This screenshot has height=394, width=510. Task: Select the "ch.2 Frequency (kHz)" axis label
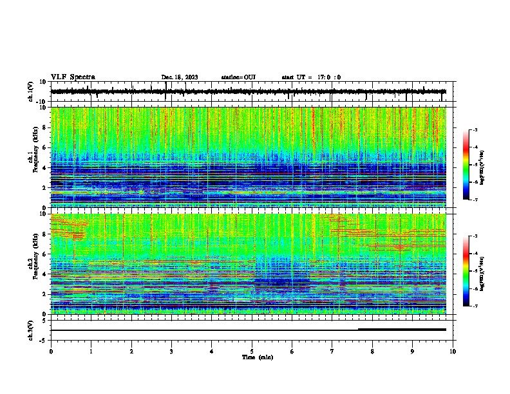33,256
